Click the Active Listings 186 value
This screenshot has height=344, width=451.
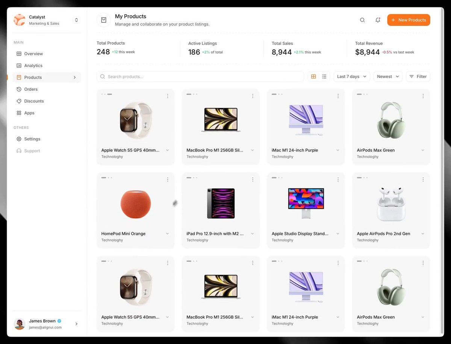[x=194, y=52]
